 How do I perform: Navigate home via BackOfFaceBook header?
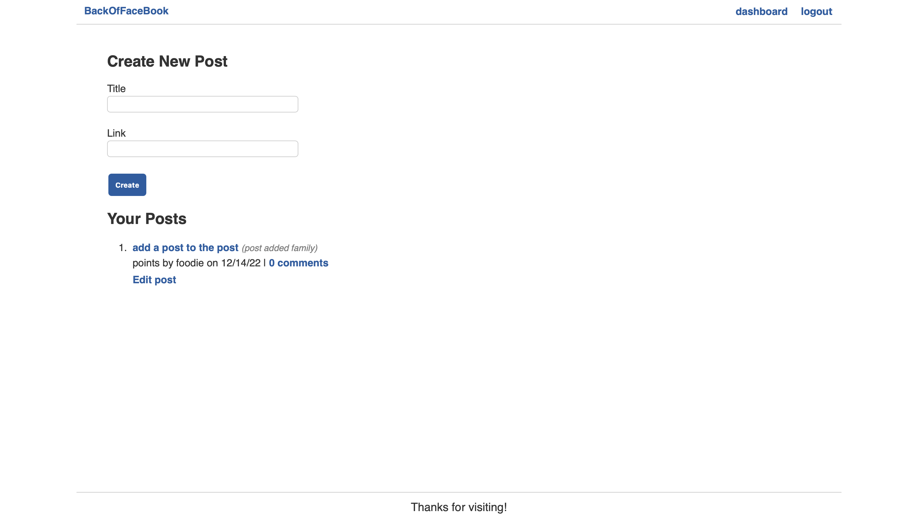pos(127,11)
